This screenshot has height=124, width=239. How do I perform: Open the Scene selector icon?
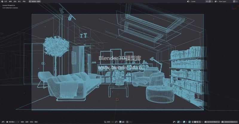tap(189, 1)
